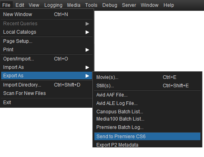
Task: Choose Export P2 Metadata
Action: pyautogui.click(x=147, y=145)
